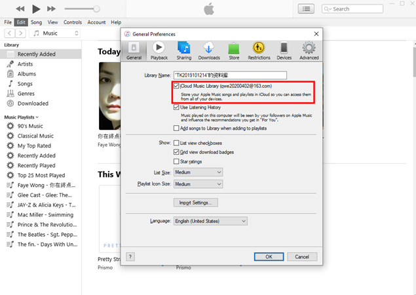The width and height of the screenshot is (416, 295).
Task: Click the Library Name text field
Action: (230, 75)
